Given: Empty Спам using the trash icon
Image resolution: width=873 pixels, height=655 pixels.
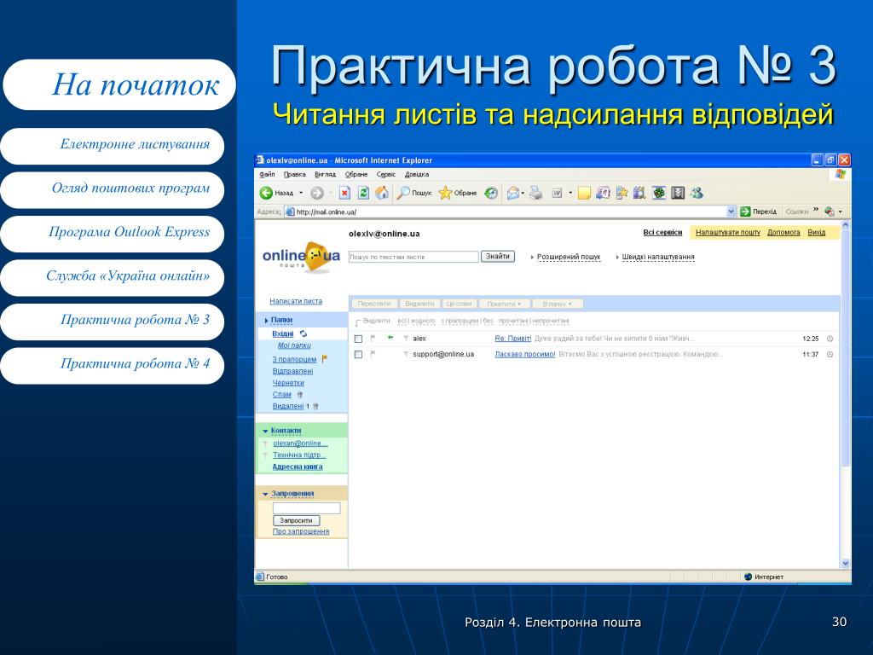Looking at the screenshot, I should [299, 394].
